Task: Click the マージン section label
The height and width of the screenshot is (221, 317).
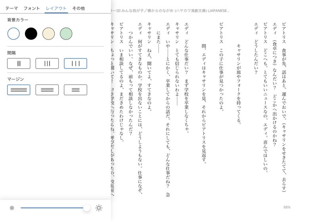Action: click(x=15, y=79)
